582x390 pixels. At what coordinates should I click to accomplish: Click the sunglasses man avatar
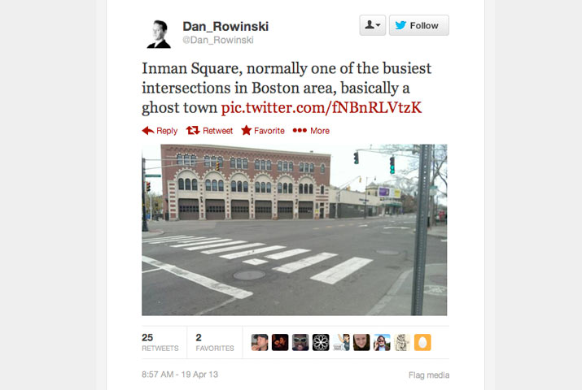(300, 342)
